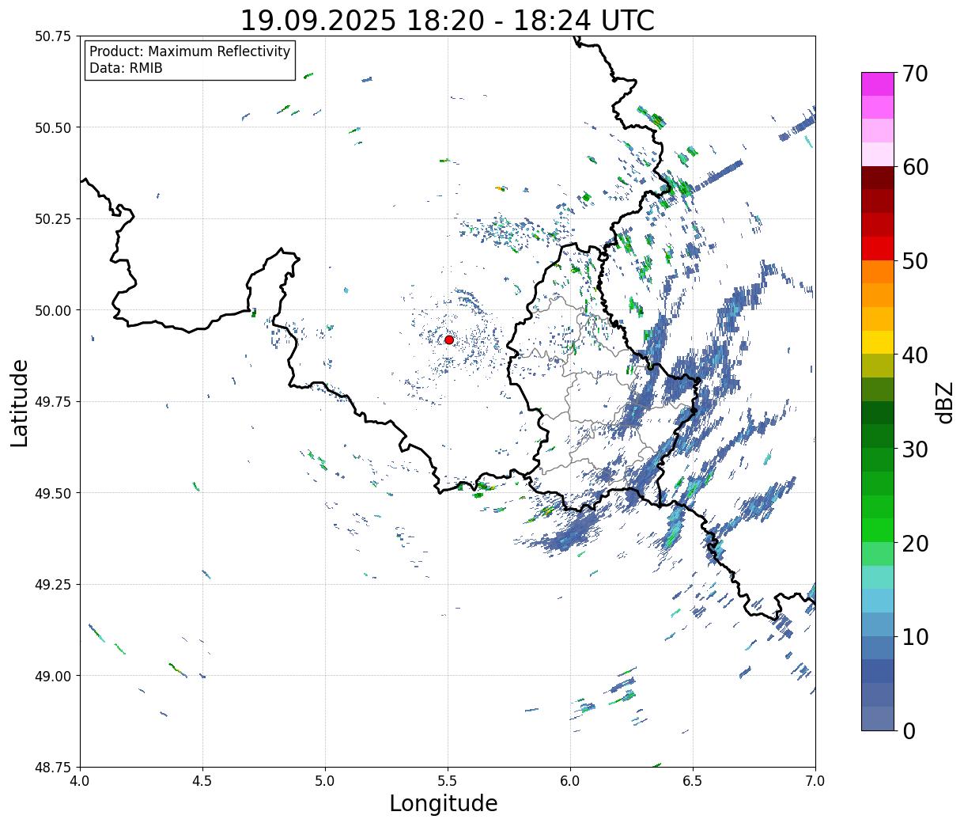Click the dark green 30 dBZ colorbar band
Screen dimensions: 964x823
(878, 436)
